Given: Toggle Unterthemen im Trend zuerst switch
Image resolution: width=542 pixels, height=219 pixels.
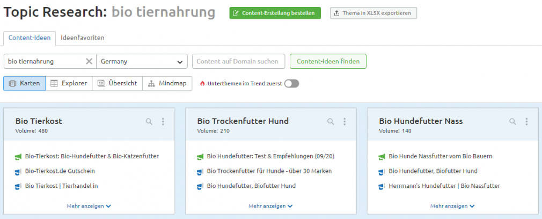Looking at the screenshot, I should (x=291, y=83).
